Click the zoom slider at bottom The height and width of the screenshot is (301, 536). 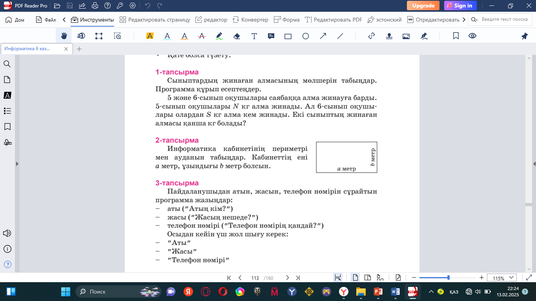(448, 278)
